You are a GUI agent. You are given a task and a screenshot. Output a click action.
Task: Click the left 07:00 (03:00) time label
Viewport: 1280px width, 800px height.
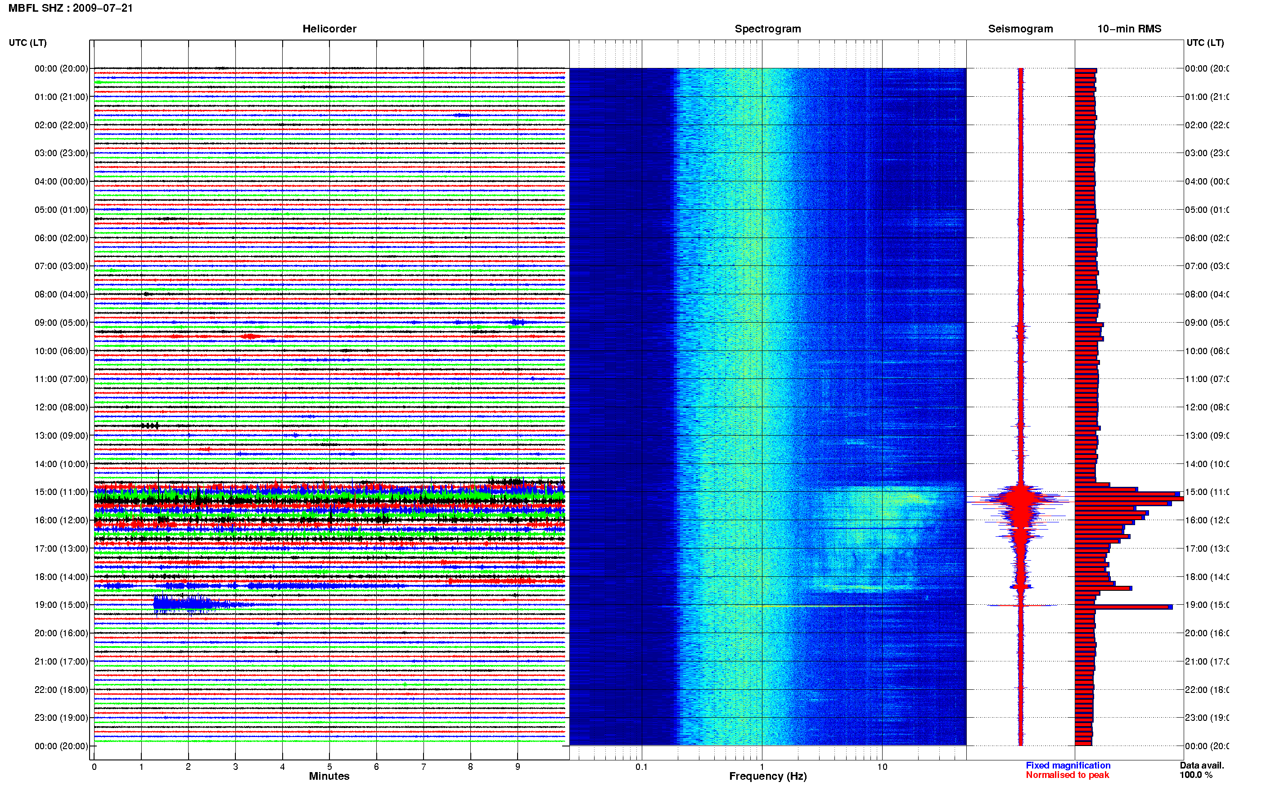coord(61,265)
